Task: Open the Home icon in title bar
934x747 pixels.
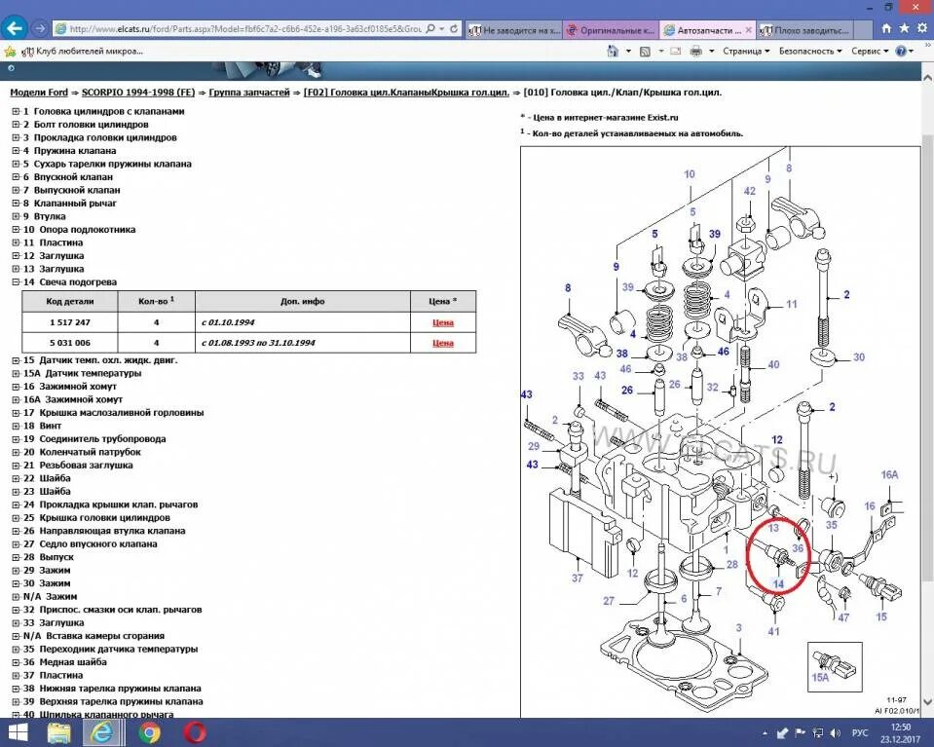Action: 886,28
